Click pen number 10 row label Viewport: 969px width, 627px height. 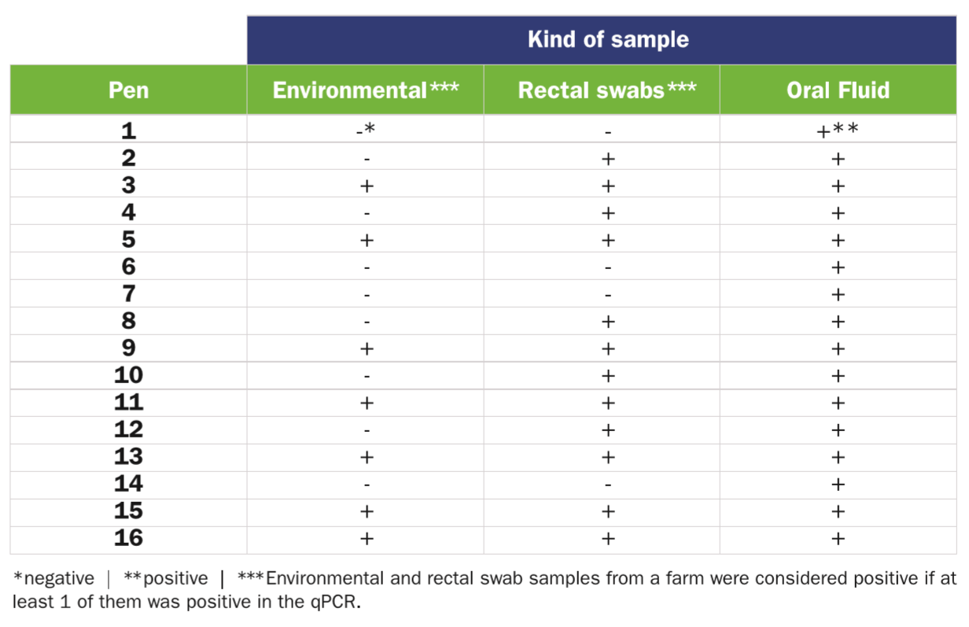tap(128, 375)
